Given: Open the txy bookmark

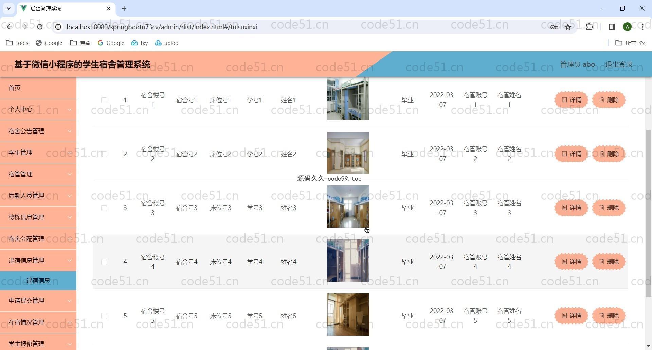Looking at the screenshot, I should pyautogui.click(x=140, y=43).
